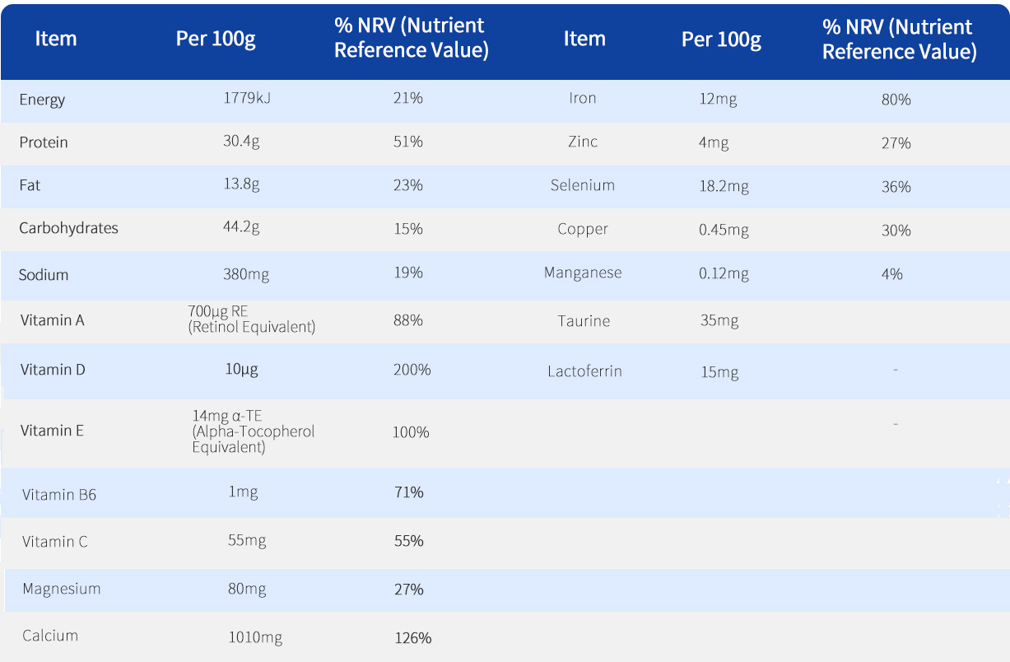The image size is (1010, 662).
Task: Select the Magnesium row label
Action: coord(62,589)
